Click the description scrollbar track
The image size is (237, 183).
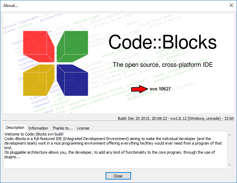[230, 149]
